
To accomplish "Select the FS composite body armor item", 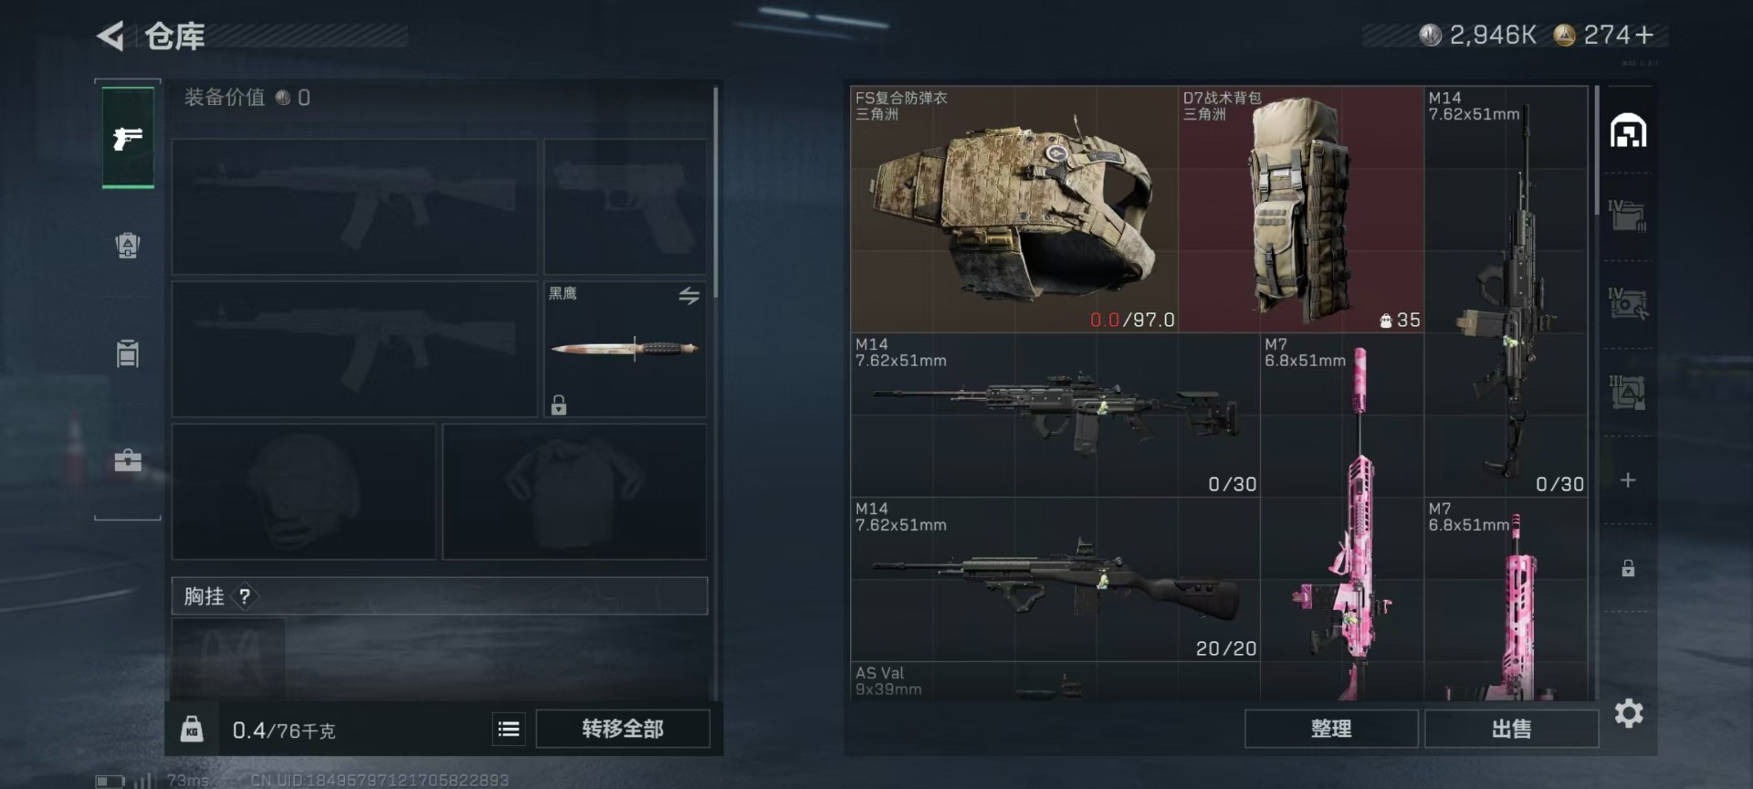I will point(1014,209).
